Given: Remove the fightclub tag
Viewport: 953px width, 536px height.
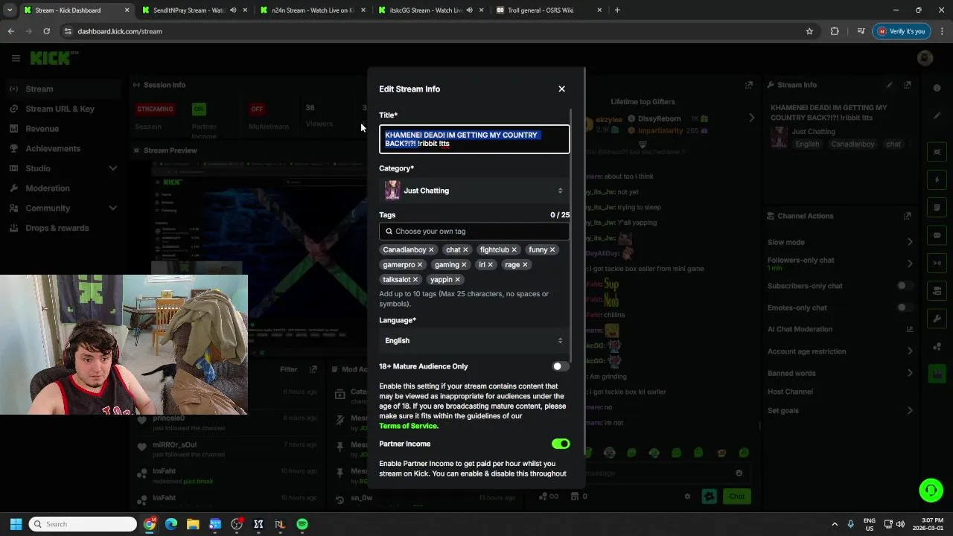Looking at the screenshot, I should tap(514, 250).
